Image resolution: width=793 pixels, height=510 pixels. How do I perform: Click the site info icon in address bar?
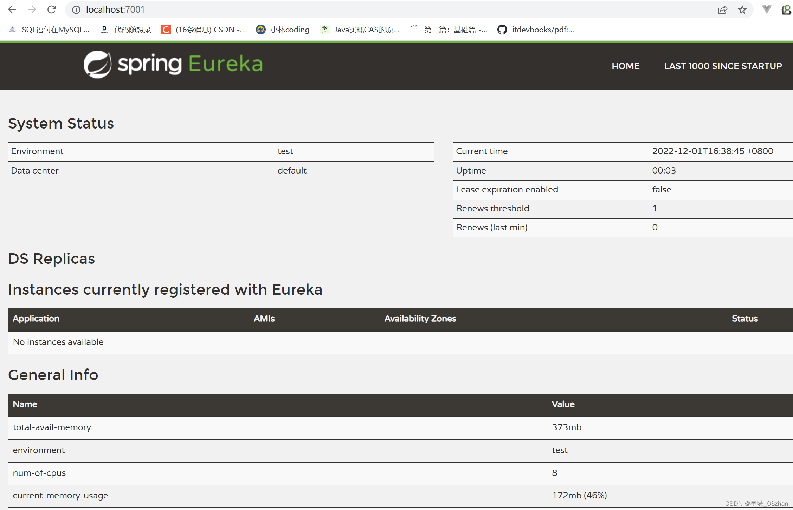(76, 9)
